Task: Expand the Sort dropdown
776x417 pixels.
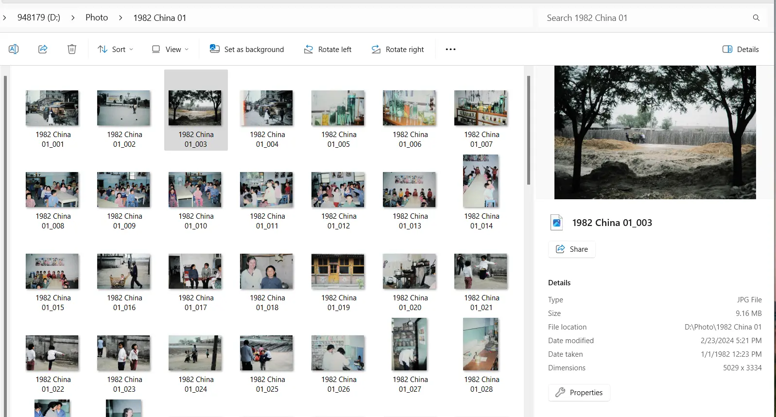Action: [x=116, y=49]
